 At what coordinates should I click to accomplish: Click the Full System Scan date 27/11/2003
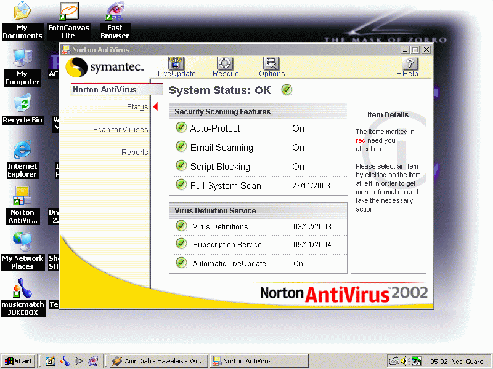pos(311,186)
